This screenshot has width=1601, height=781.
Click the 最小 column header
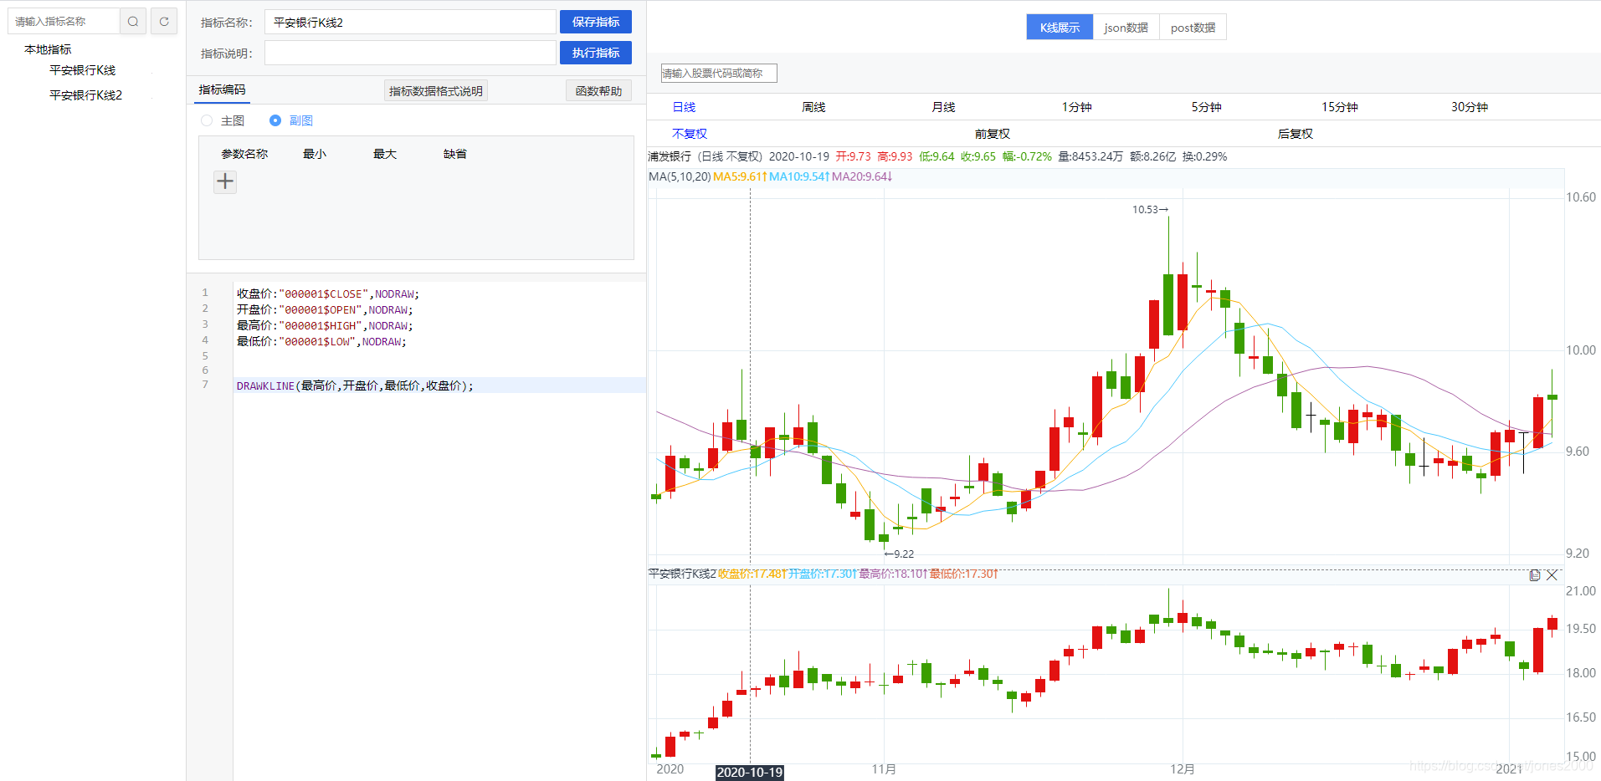(x=315, y=154)
